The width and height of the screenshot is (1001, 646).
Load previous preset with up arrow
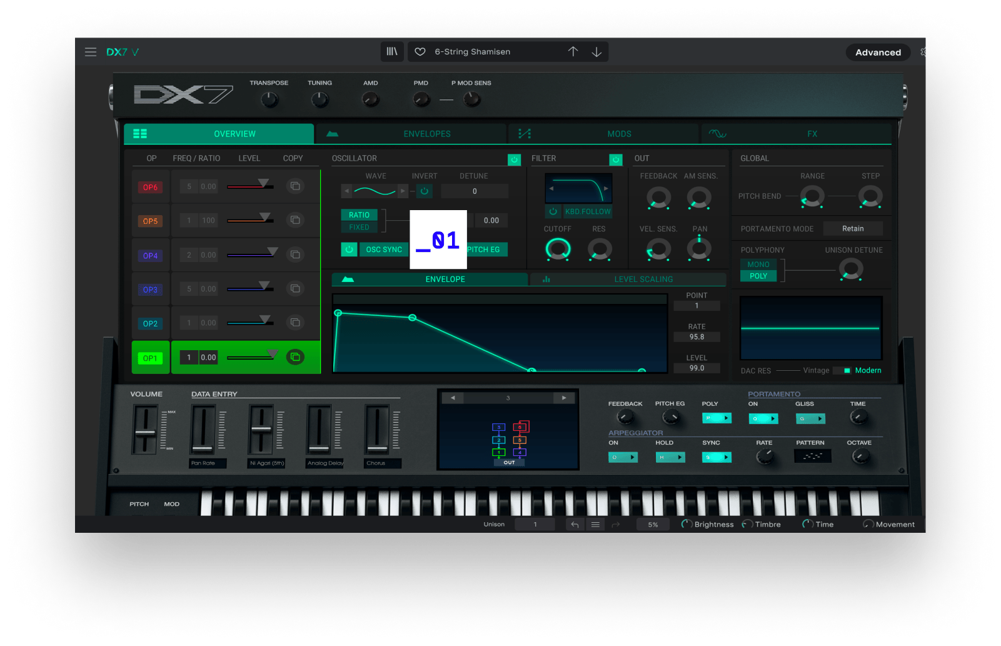(x=573, y=52)
